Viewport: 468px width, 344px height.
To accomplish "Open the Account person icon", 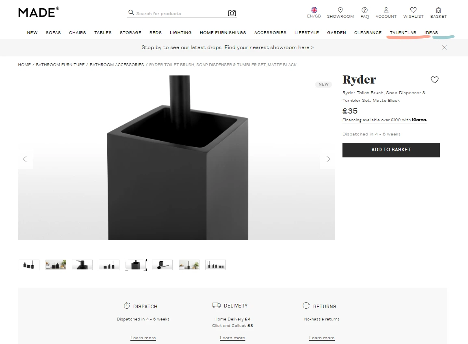I will (386, 10).
